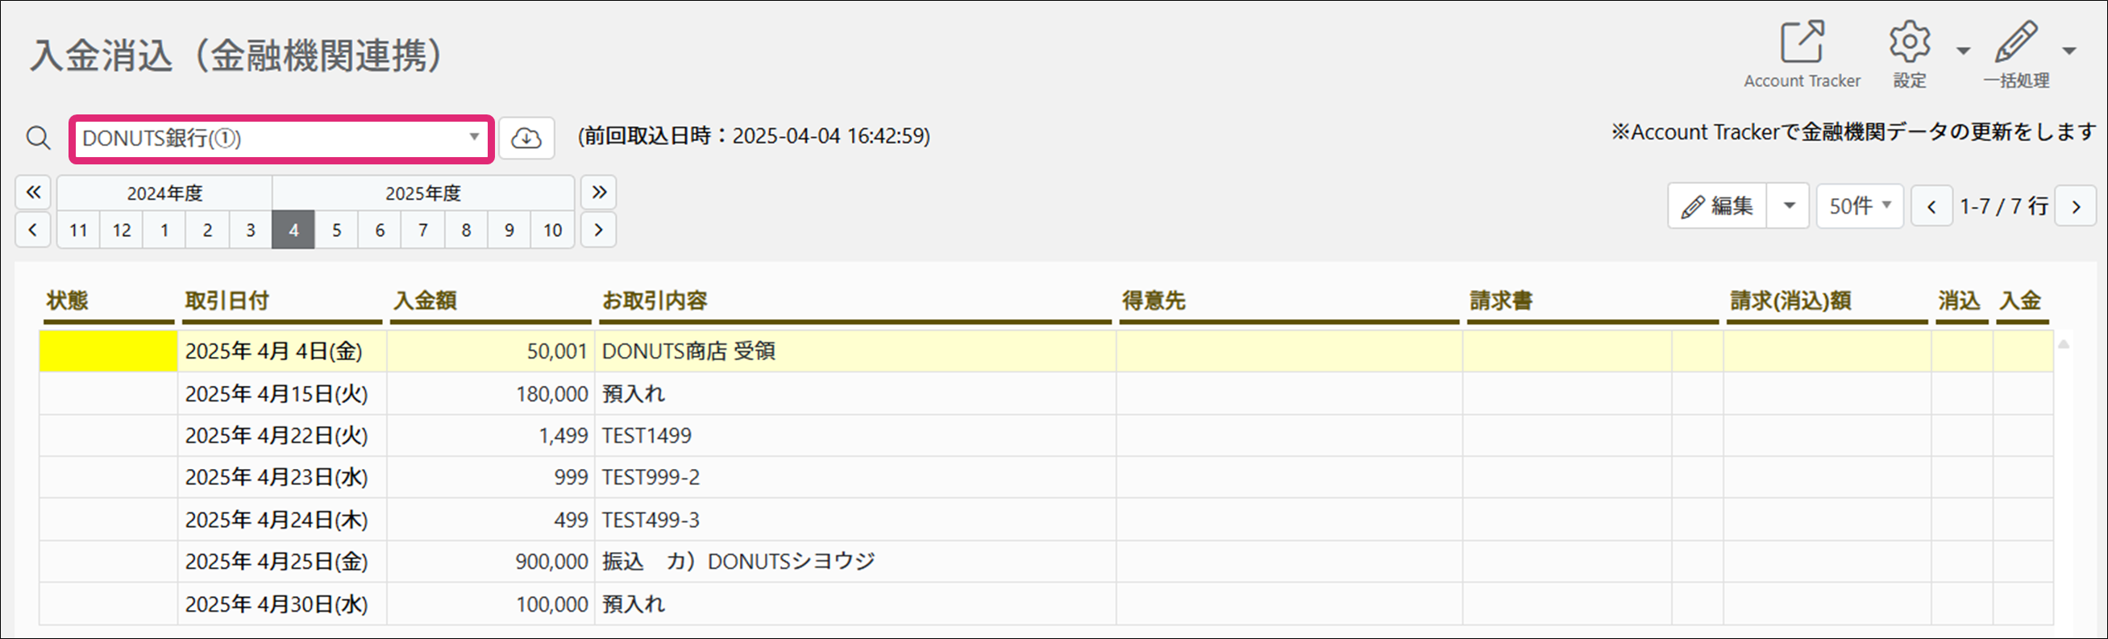Go to next table page arrow
Screen dimensions: 2108x639
(x=2076, y=207)
